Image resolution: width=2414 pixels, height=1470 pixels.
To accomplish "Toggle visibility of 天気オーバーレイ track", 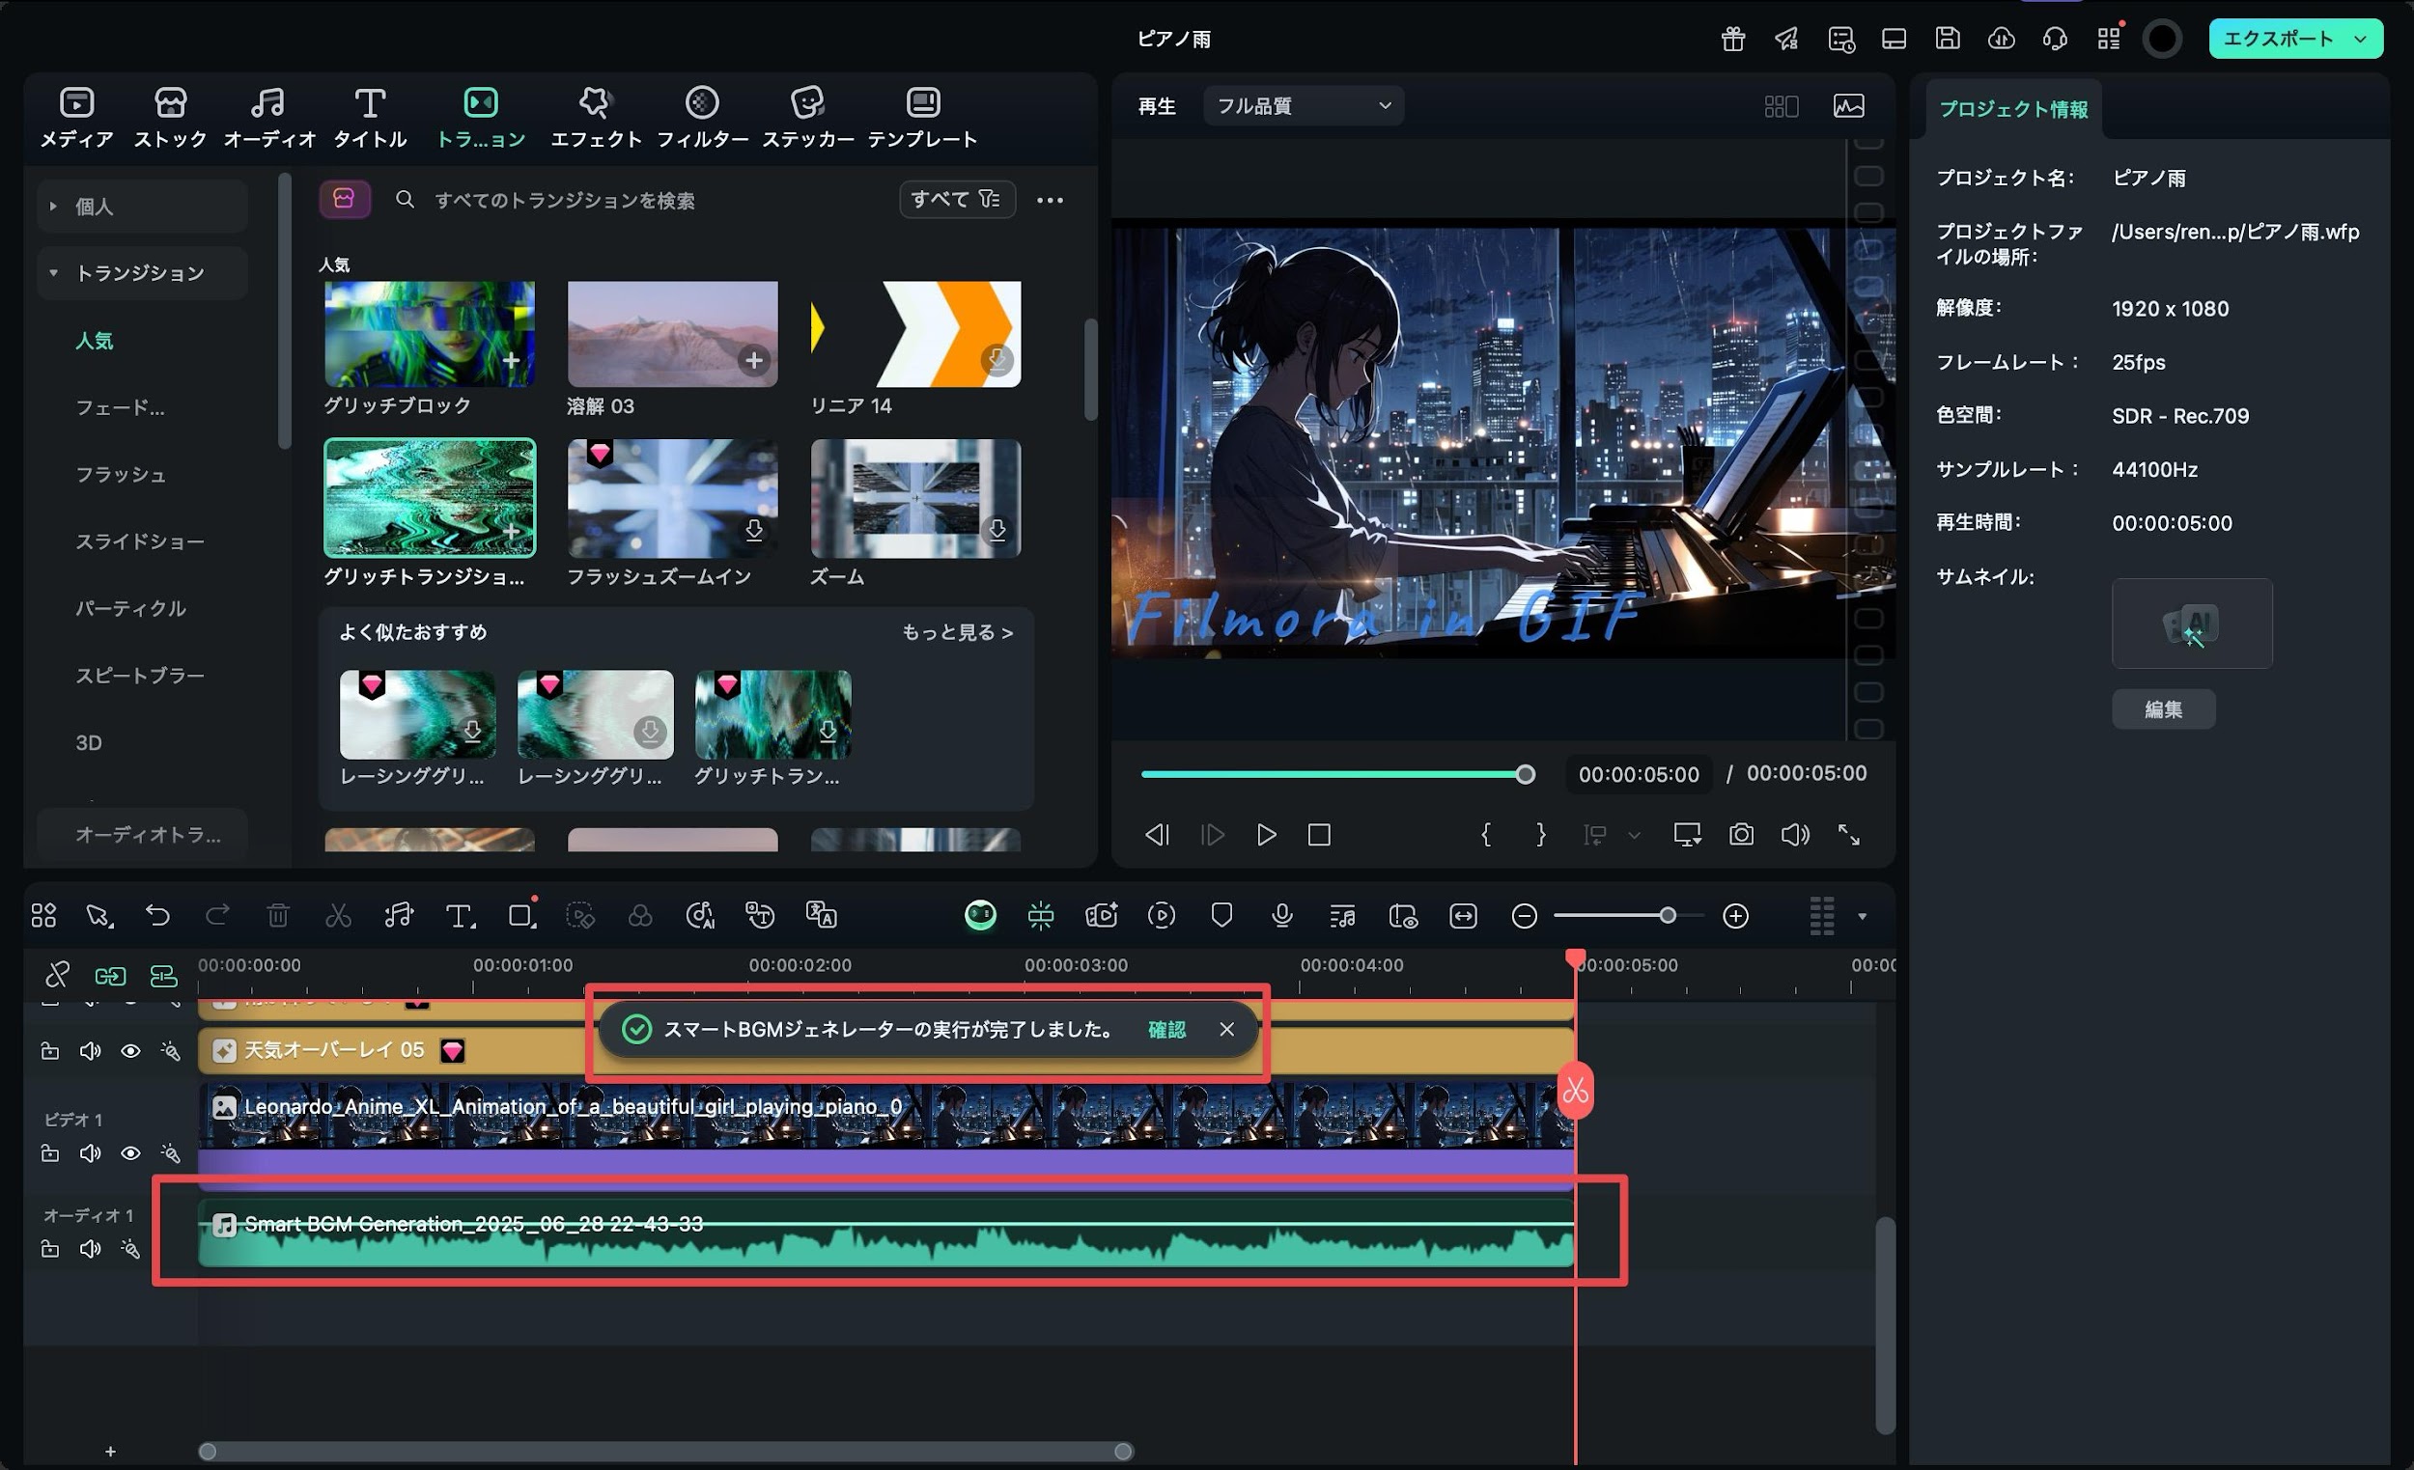I will point(130,1051).
